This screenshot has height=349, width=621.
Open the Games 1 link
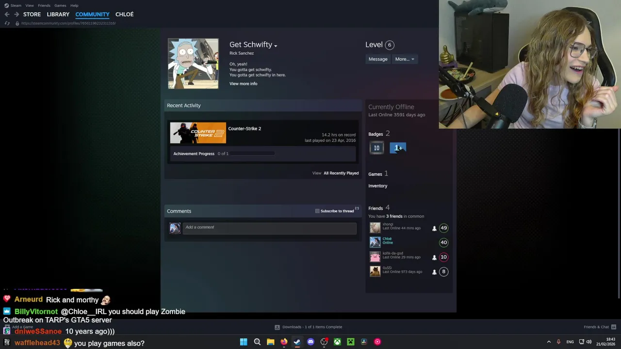(378, 174)
